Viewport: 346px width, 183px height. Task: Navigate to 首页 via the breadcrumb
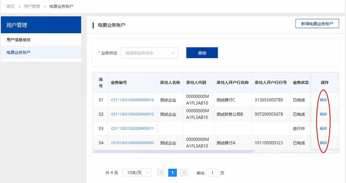tap(10, 6)
